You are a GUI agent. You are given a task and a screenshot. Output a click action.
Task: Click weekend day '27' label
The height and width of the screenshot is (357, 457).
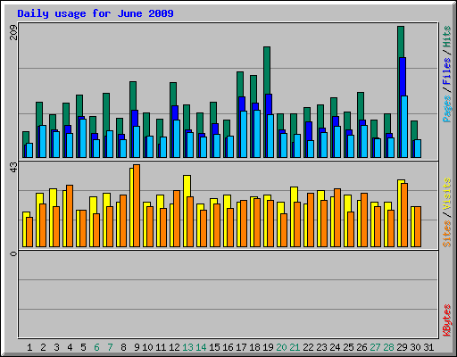pos(375,347)
